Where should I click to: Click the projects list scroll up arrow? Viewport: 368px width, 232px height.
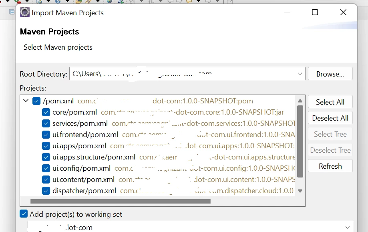tap(300, 101)
